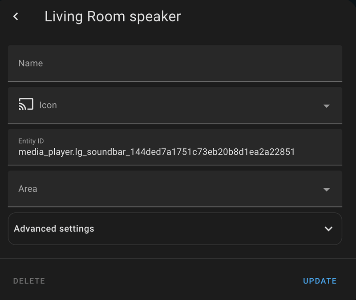Image resolution: width=356 pixels, height=300 pixels.
Task: Click the Icon text field
Action: tap(178, 105)
